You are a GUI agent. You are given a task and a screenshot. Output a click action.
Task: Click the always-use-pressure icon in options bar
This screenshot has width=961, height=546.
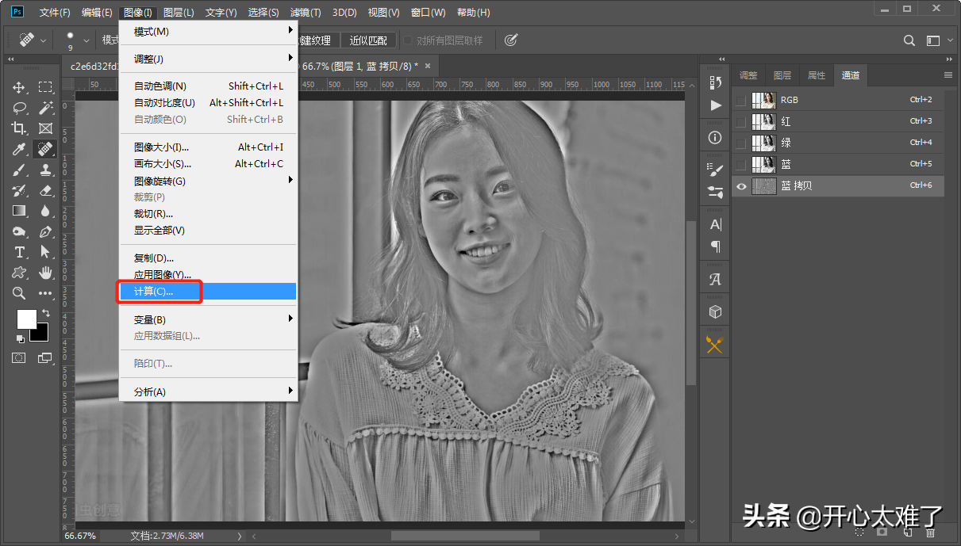(511, 40)
